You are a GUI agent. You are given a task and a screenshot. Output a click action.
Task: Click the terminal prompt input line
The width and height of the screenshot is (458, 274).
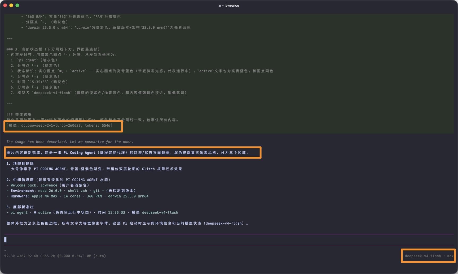(229, 239)
